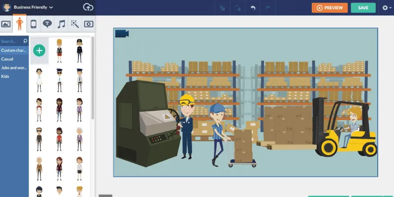The image size is (394, 197).
Task: Select the blue-cap worker pushing cart
Action: [218, 134]
